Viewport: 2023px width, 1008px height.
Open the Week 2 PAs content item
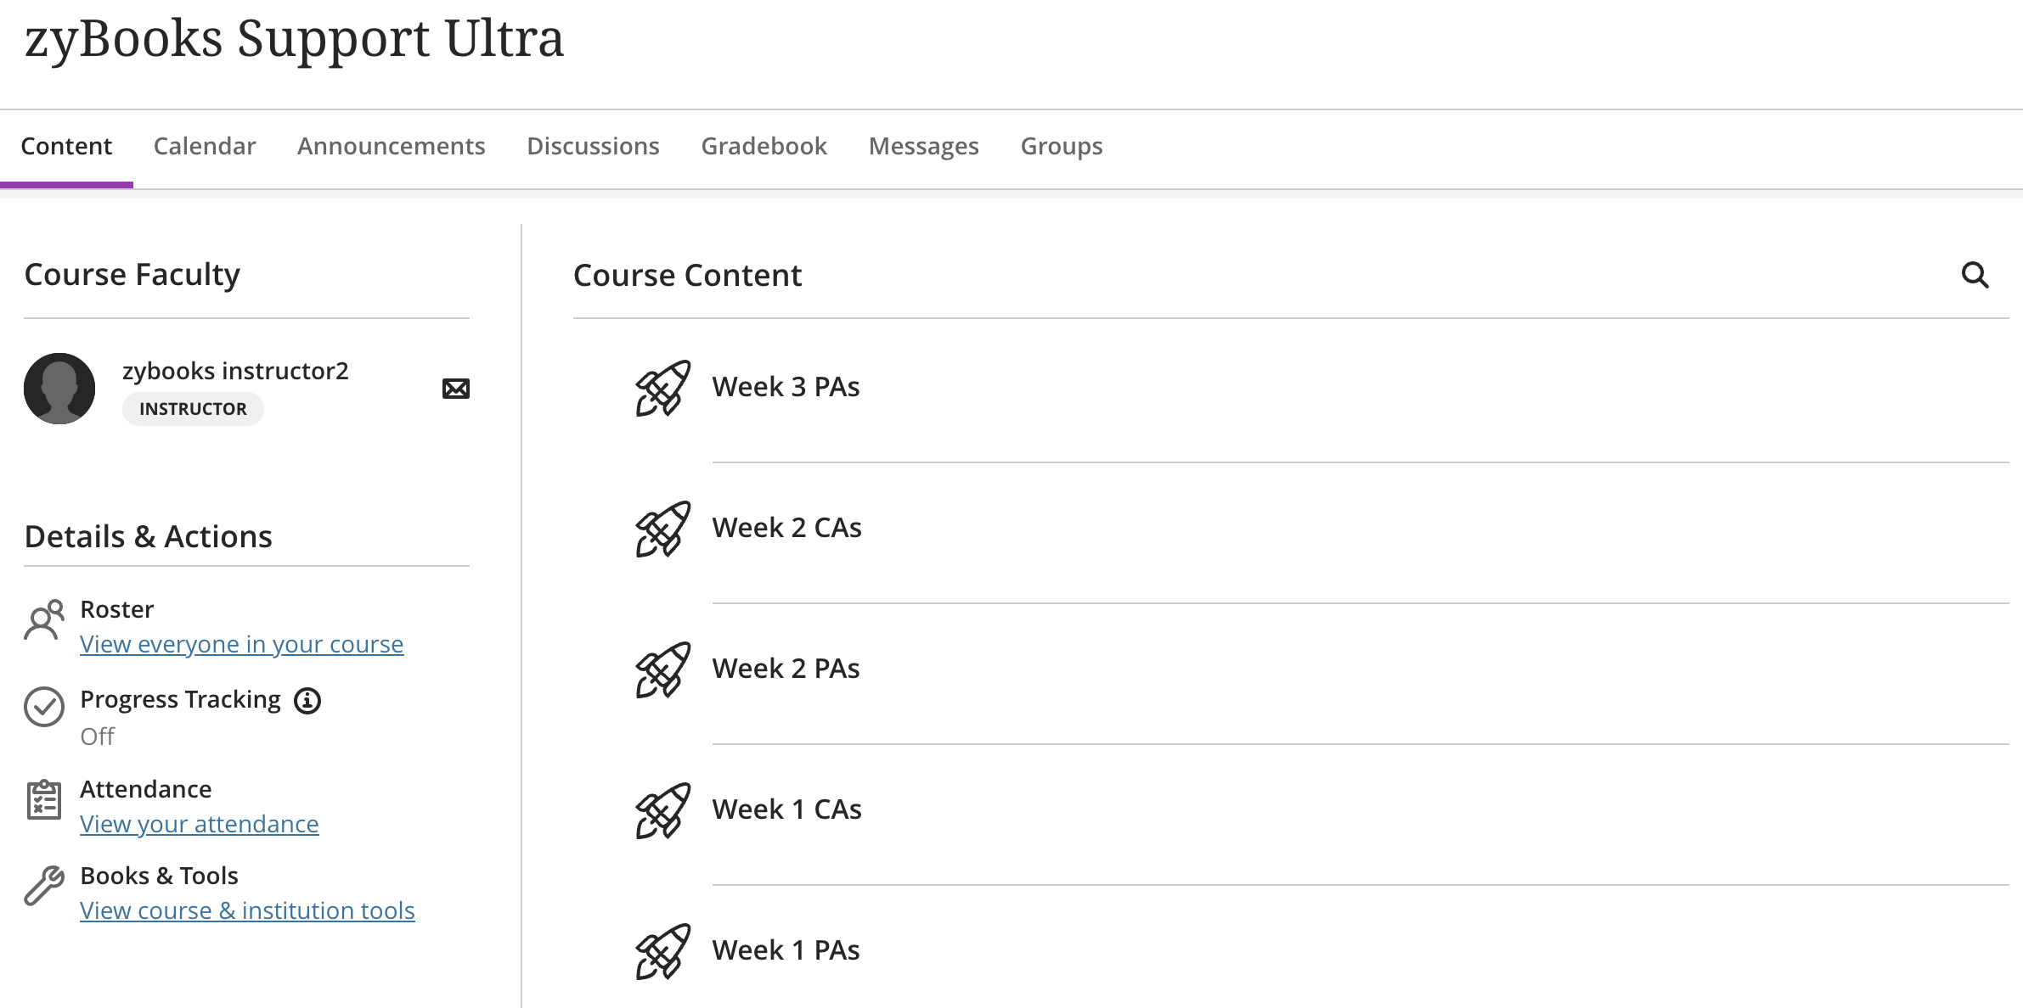click(786, 669)
